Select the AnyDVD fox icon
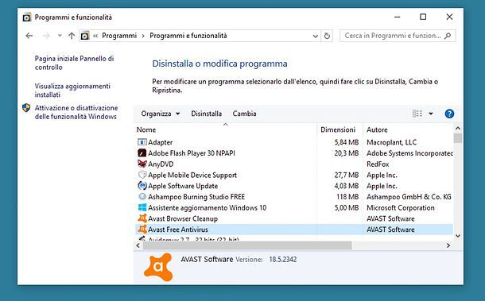485x301 pixels. [142, 164]
